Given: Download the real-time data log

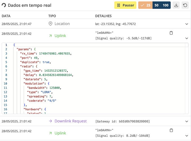Looking at the screenshot, I should tap(176, 5).
